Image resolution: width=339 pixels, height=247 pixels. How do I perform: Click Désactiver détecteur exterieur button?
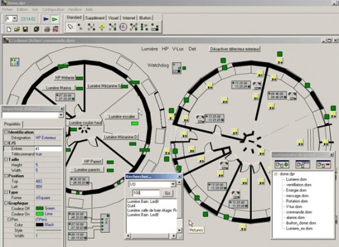pyautogui.click(x=235, y=49)
